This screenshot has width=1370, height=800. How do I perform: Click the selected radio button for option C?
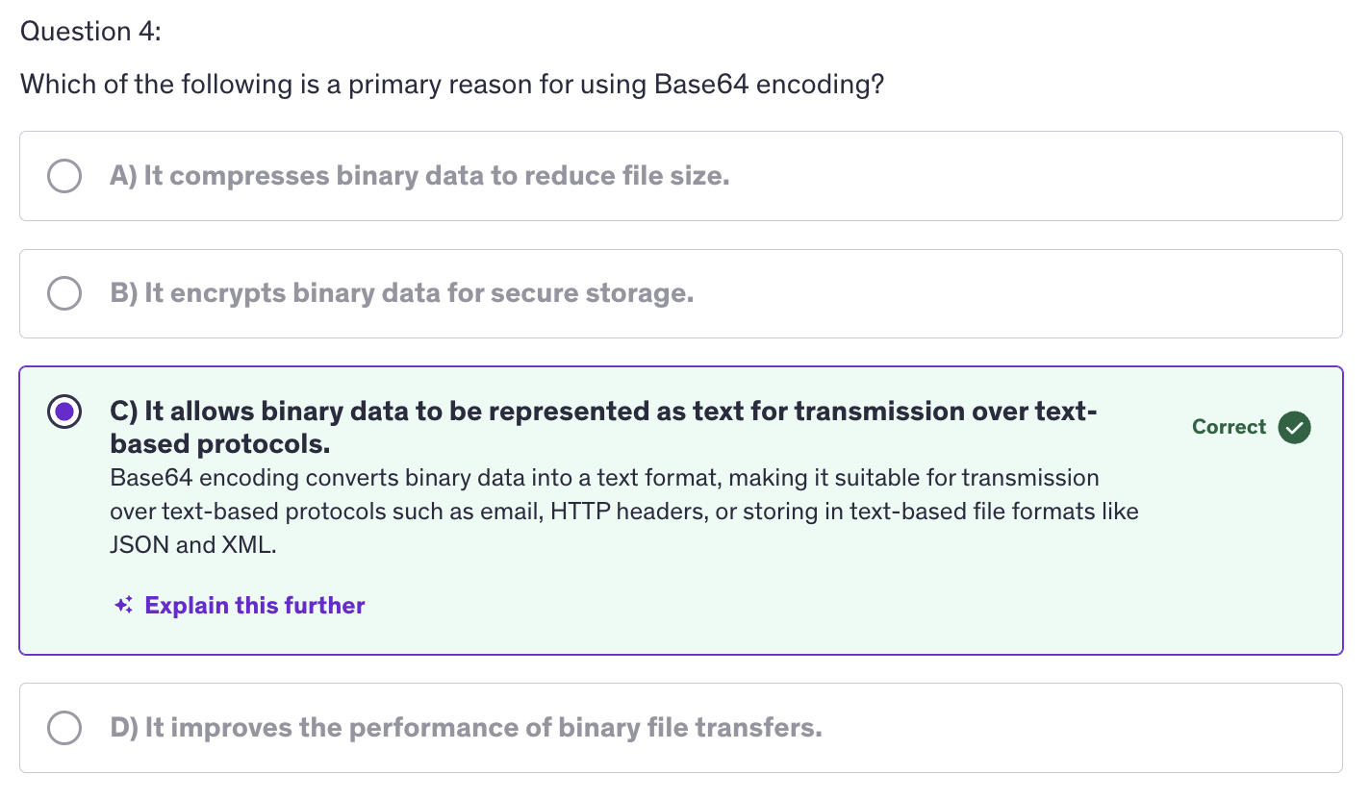tap(64, 412)
